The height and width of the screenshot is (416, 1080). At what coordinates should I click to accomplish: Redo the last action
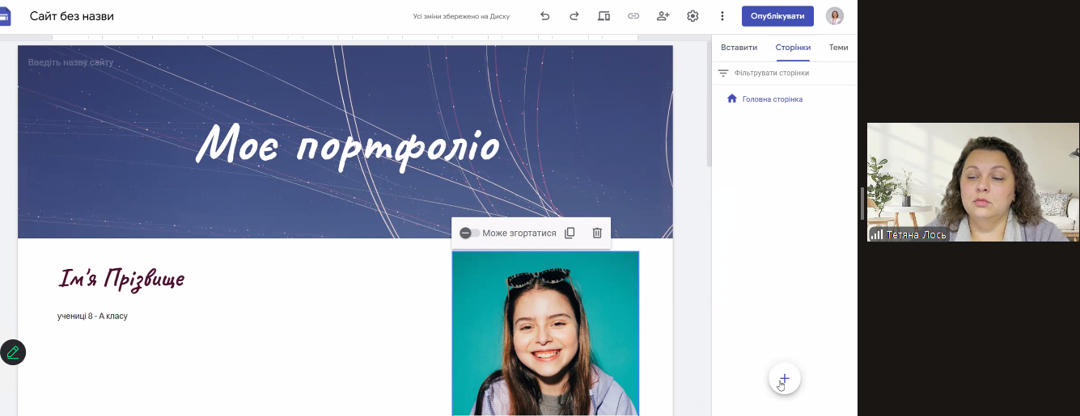574,16
